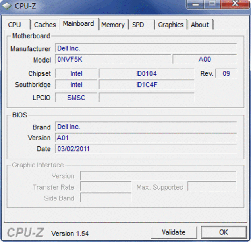Click the Southbridge vendor Intel field
The image size is (251, 242).
(76, 85)
